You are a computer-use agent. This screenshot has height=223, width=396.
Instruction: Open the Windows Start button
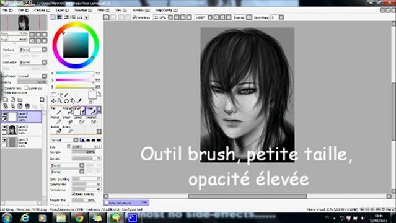pyautogui.click(x=7, y=217)
